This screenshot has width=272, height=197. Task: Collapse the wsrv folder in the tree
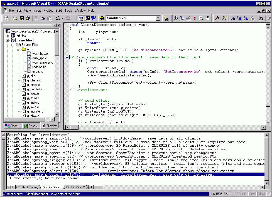click(18, 49)
